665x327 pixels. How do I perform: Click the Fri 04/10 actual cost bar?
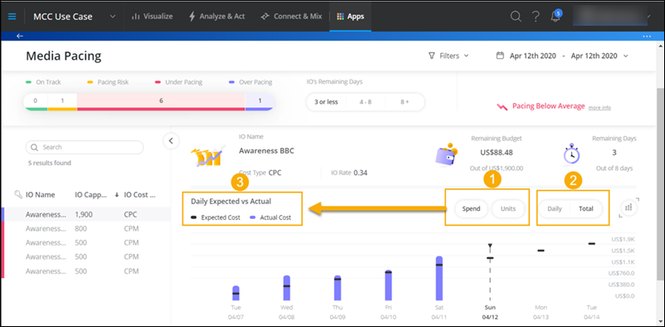388,285
